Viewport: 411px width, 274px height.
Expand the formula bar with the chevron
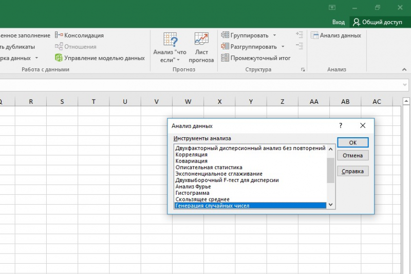pyautogui.click(x=404, y=84)
